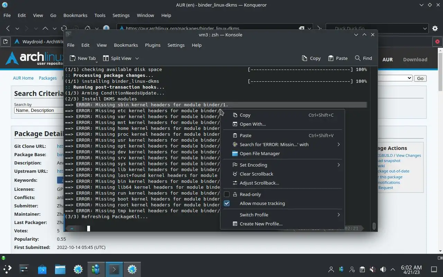Open the Tools menu in Konqueror

point(100,15)
